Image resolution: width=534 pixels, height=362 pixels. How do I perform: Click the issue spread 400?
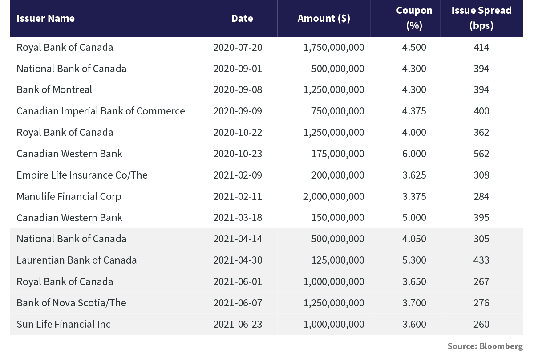pos(481,111)
